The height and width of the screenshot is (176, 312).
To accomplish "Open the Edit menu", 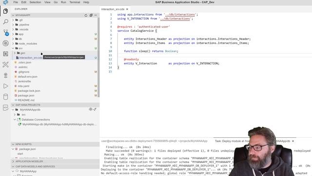I will [x=24, y=2].
